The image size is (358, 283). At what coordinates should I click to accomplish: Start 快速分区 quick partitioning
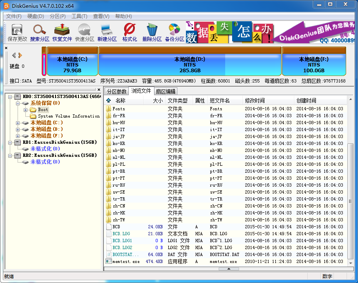85,32
